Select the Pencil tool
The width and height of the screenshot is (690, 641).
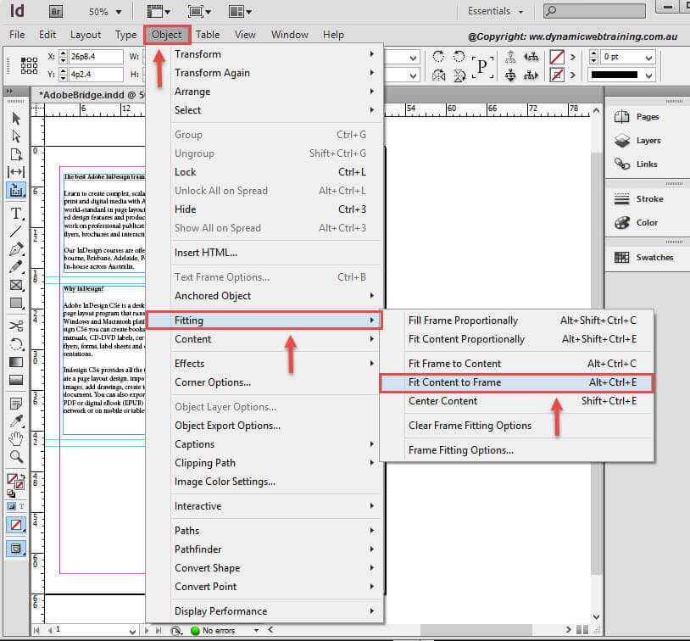16,267
